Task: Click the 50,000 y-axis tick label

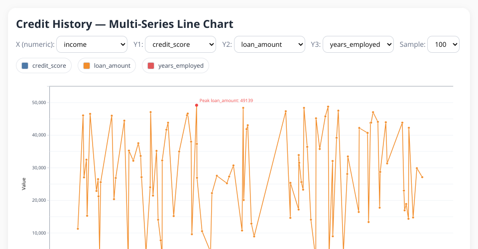Action: pos(38,103)
